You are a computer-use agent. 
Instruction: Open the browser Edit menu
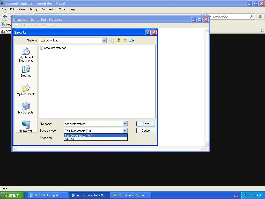click(12, 9)
